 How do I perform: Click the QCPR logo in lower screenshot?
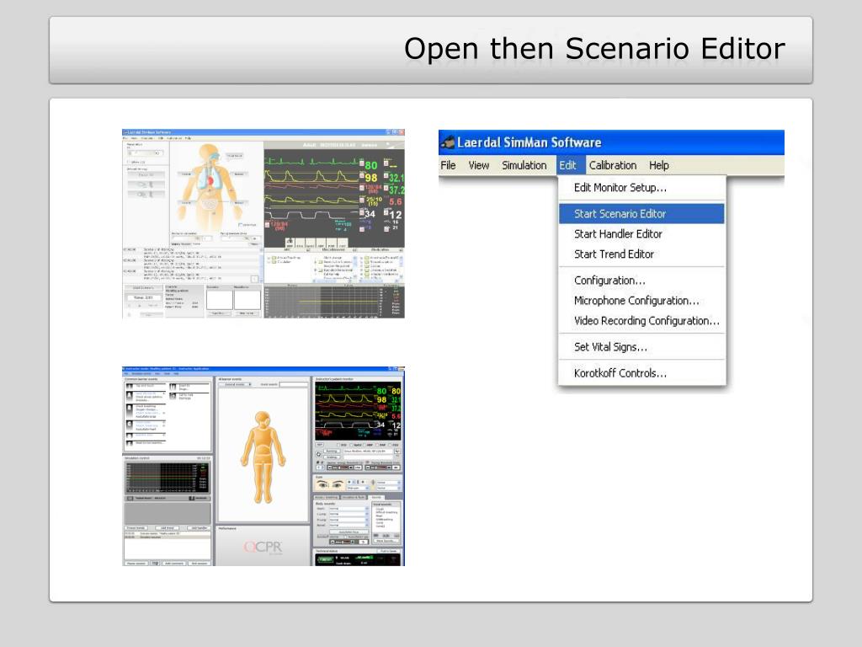point(263,546)
